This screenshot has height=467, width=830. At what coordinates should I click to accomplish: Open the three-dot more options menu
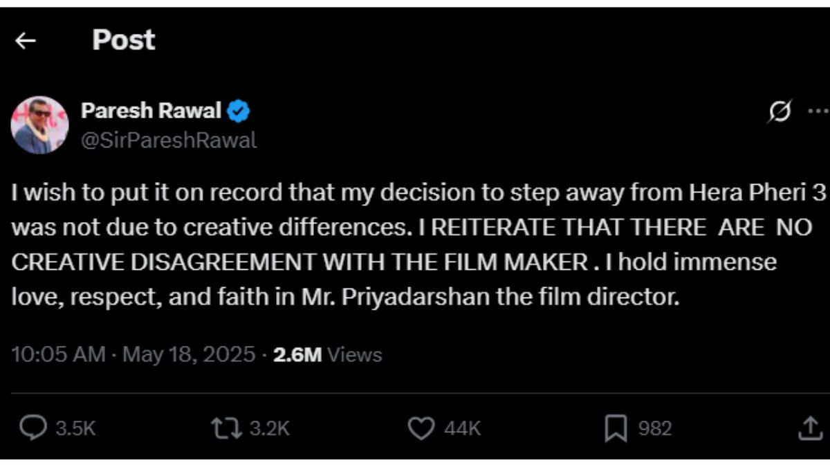pos(818,111)
